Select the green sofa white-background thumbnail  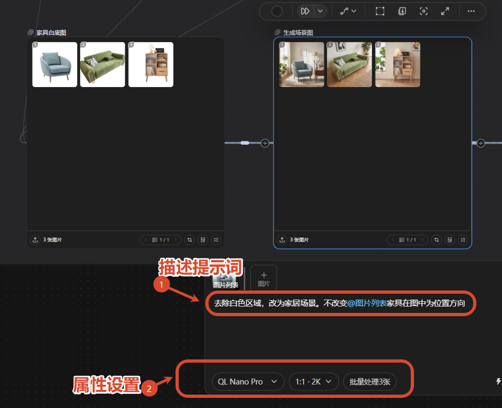coord(102,65)
